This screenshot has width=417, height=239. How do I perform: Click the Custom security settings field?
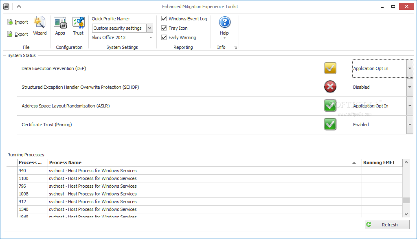tap(119, 28)
